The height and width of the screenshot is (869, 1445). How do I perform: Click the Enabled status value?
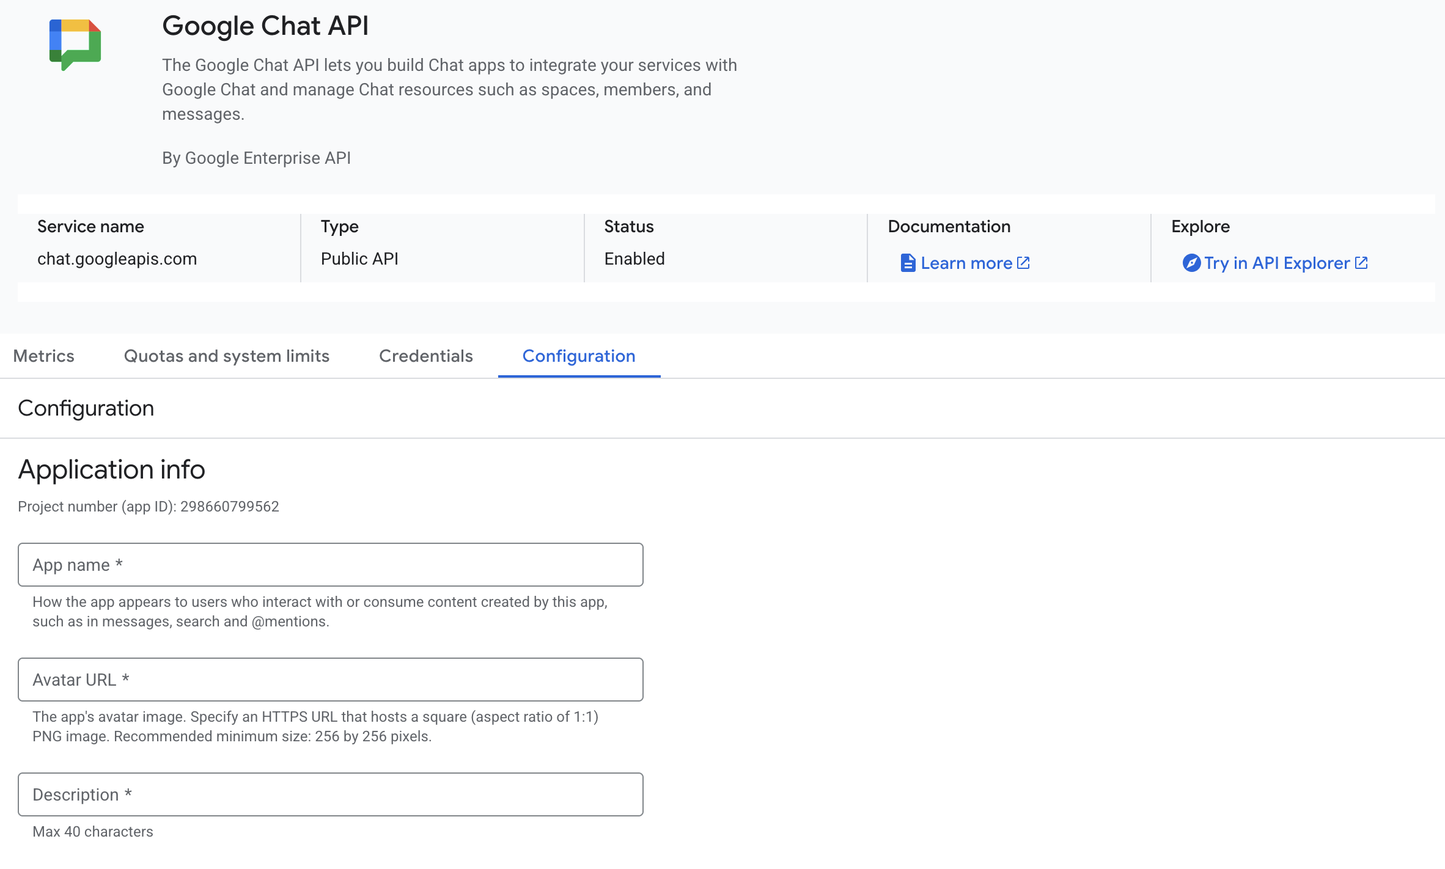tap(634, 259)
